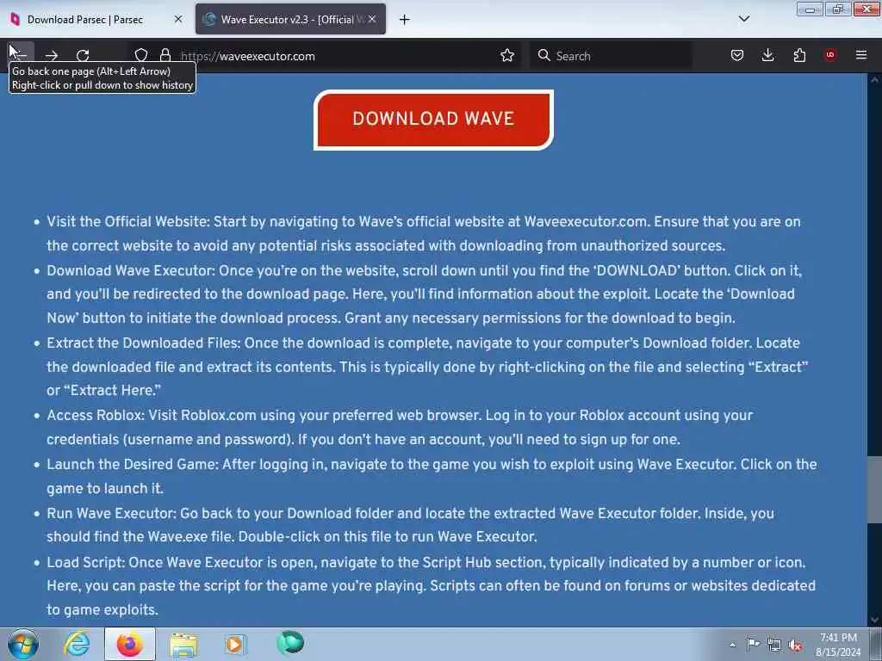
Task: Click the DOWNLOAD WAVE button
Action: [x=433, y=120]
